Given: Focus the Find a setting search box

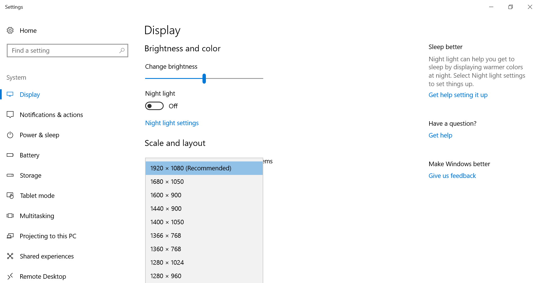Looking at the screenshot, I should [x=65, y=51].
